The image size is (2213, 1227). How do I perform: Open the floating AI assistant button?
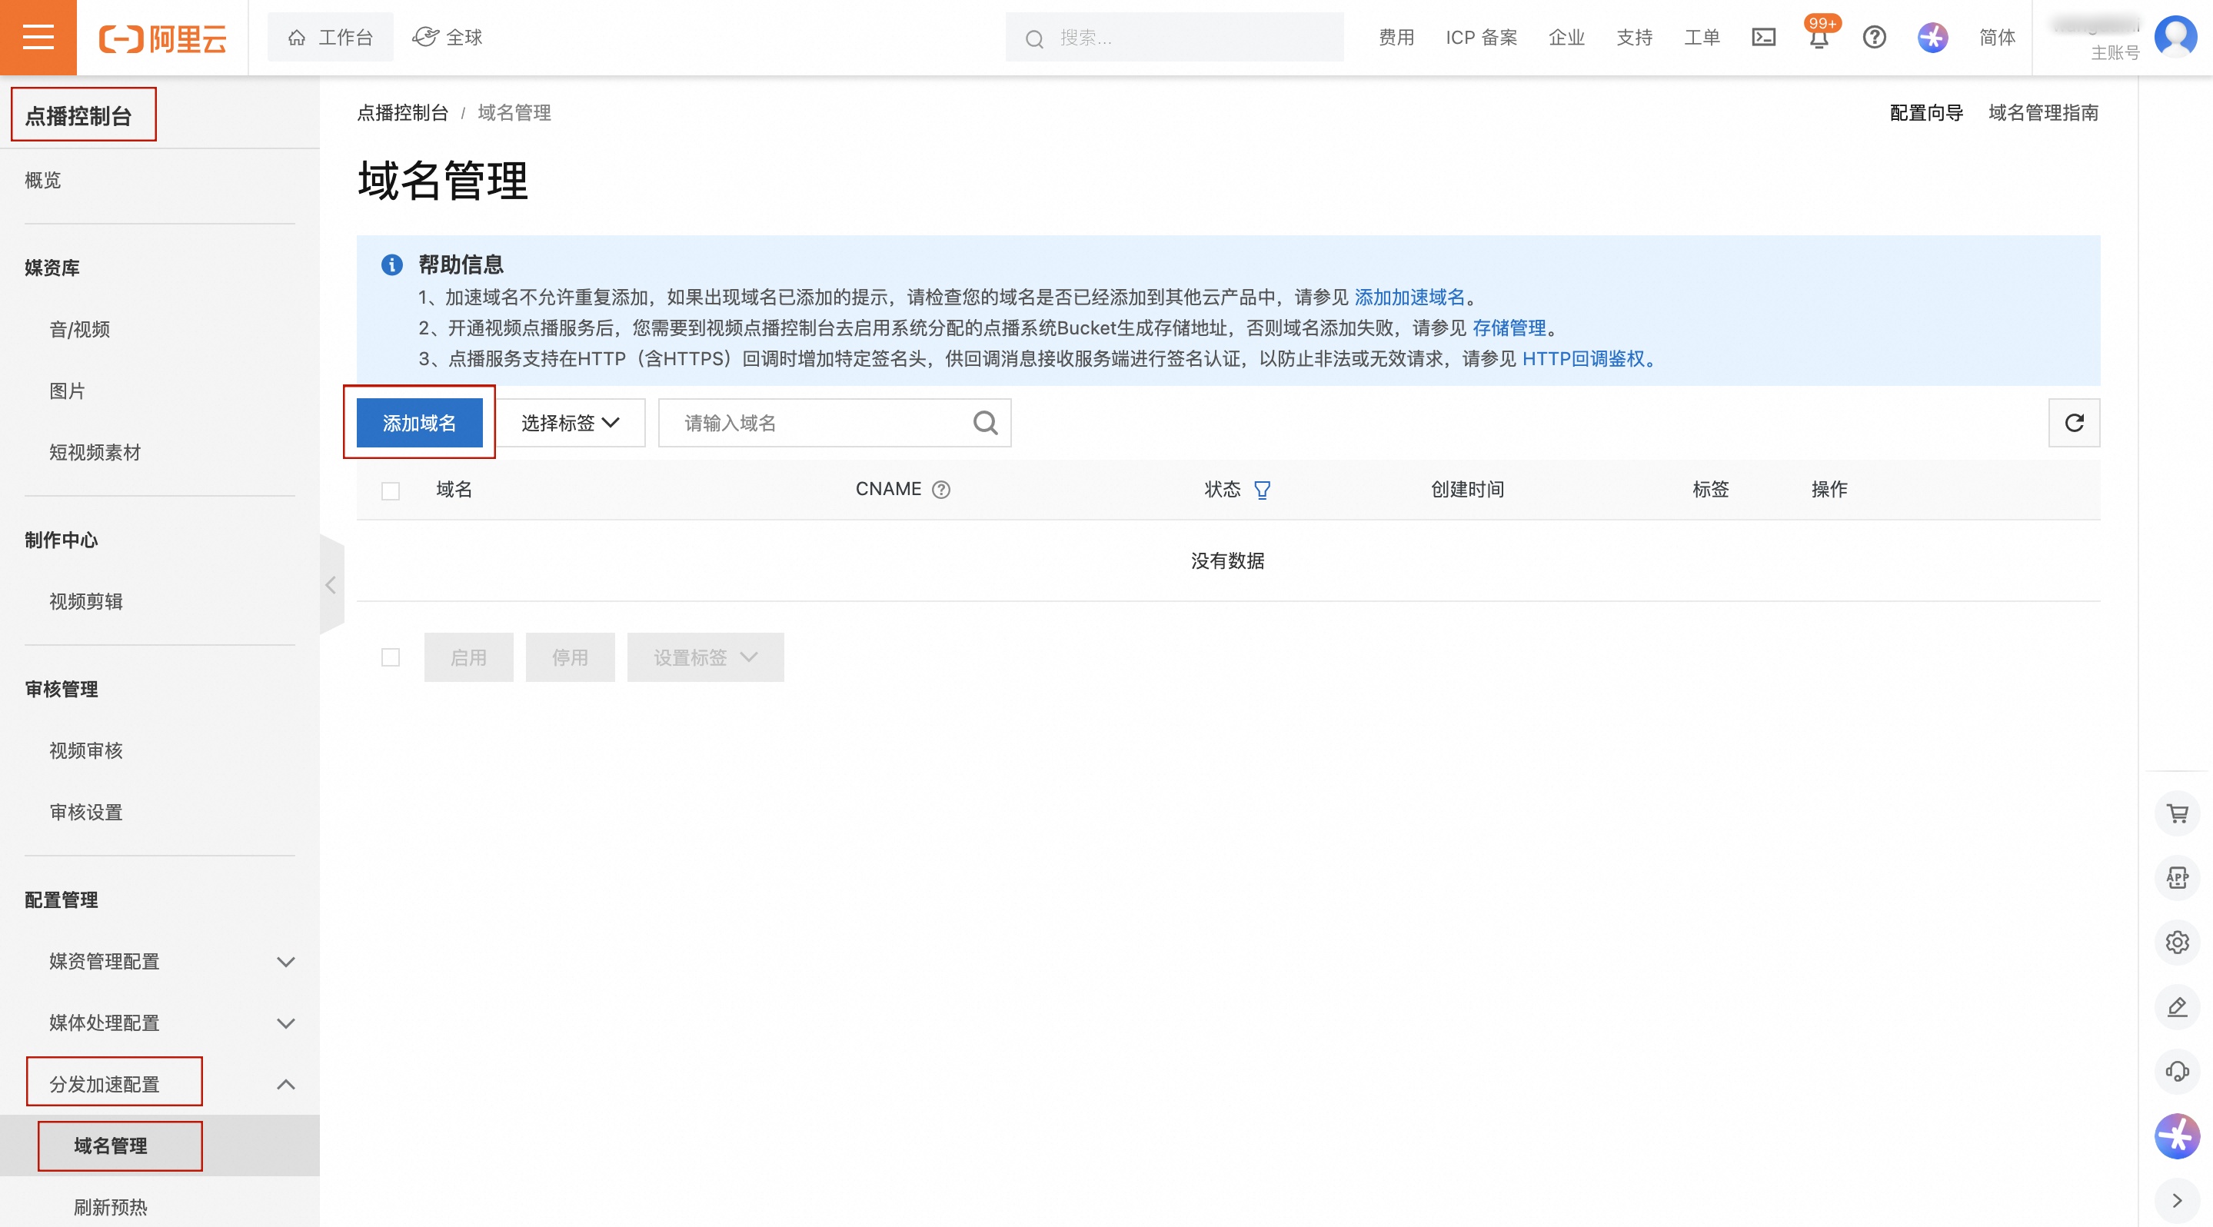tap(2176, 1135)
